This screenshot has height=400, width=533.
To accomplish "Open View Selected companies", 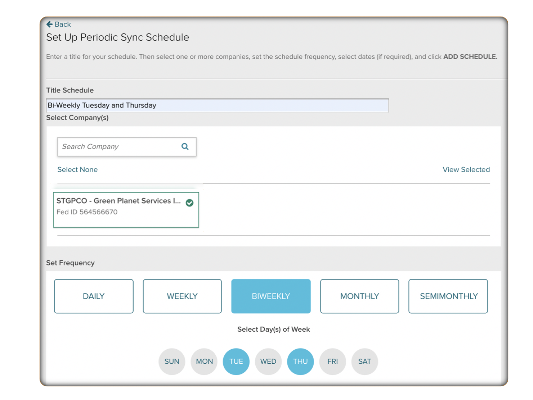I will (466, 169).
